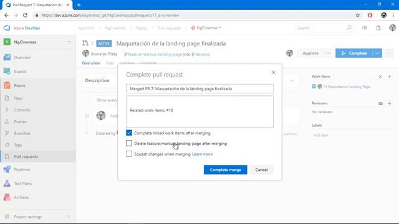Select the Pull Request 7 browser tab
This screenshot has width=399, height=224.
37,5
